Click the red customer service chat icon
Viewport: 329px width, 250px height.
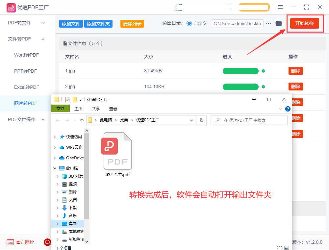pos(47,242)
